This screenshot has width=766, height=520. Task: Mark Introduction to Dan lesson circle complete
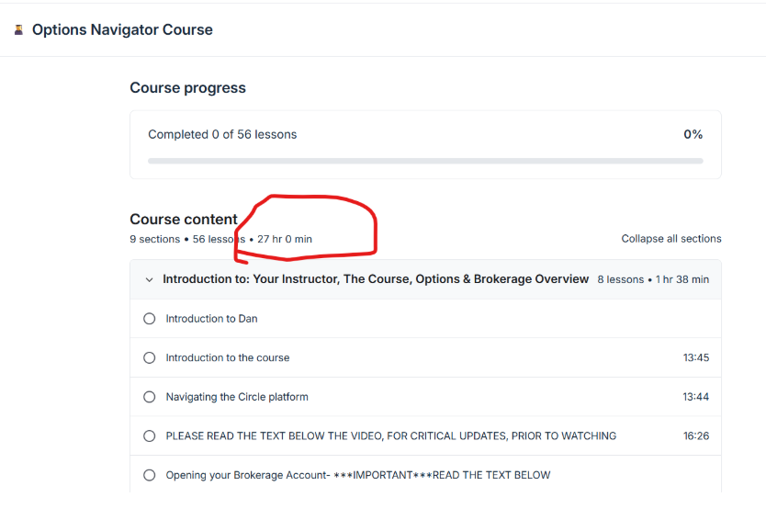150,319
